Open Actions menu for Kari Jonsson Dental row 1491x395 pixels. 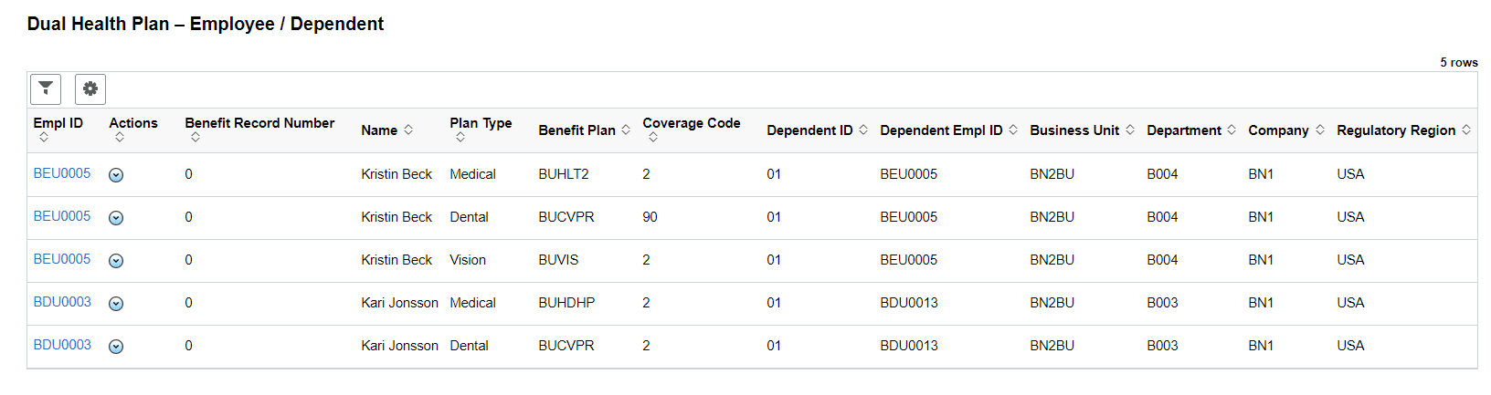pos(116,347)
